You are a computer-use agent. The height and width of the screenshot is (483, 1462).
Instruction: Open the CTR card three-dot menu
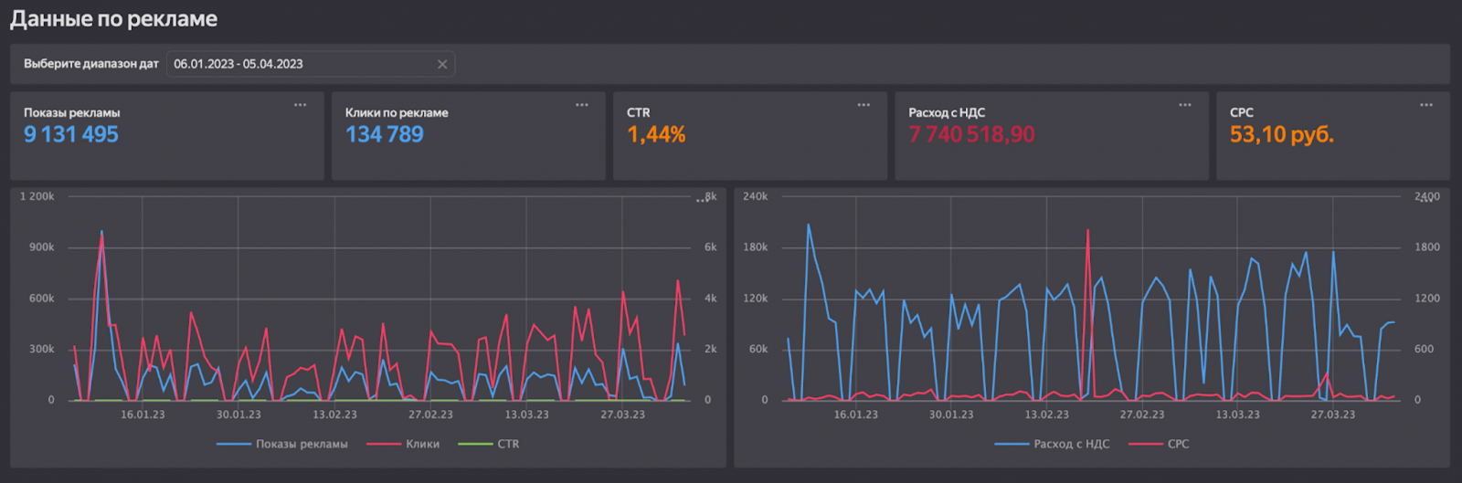[x=863, y=105]
